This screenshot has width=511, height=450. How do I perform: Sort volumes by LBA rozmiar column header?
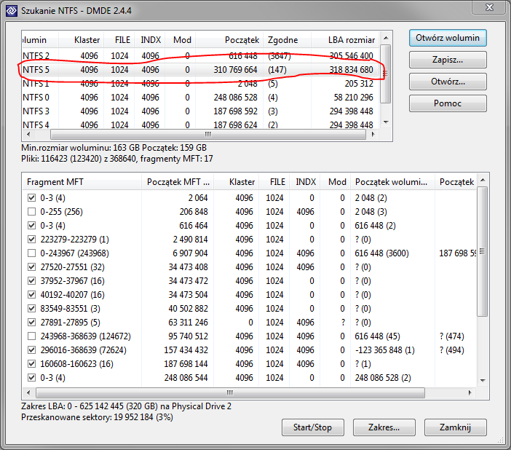(346, 40)
